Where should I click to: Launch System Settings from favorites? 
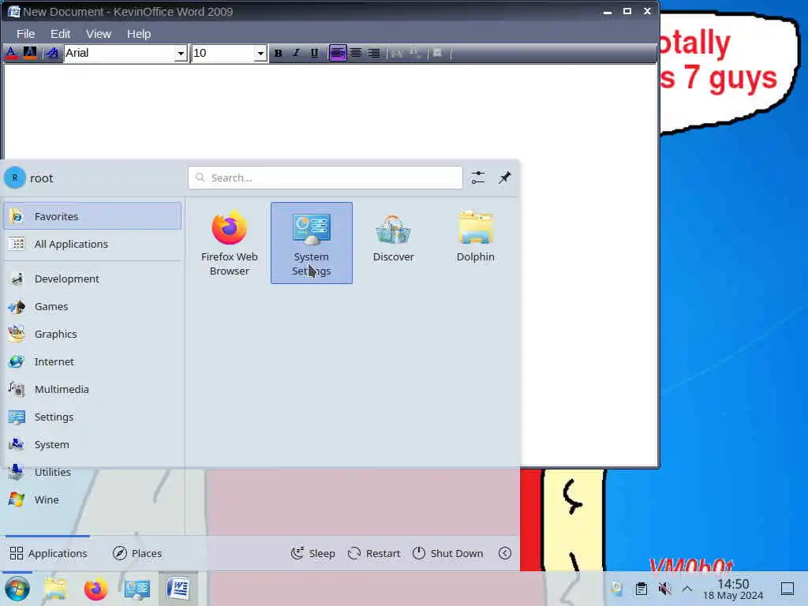click(x=312, y=243)
